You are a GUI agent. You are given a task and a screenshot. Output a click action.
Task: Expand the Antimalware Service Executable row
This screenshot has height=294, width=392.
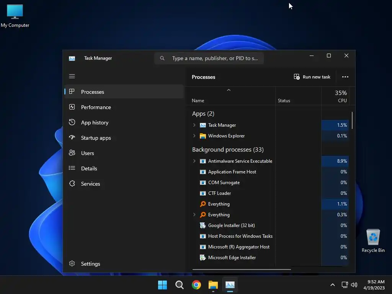(194, 161)
